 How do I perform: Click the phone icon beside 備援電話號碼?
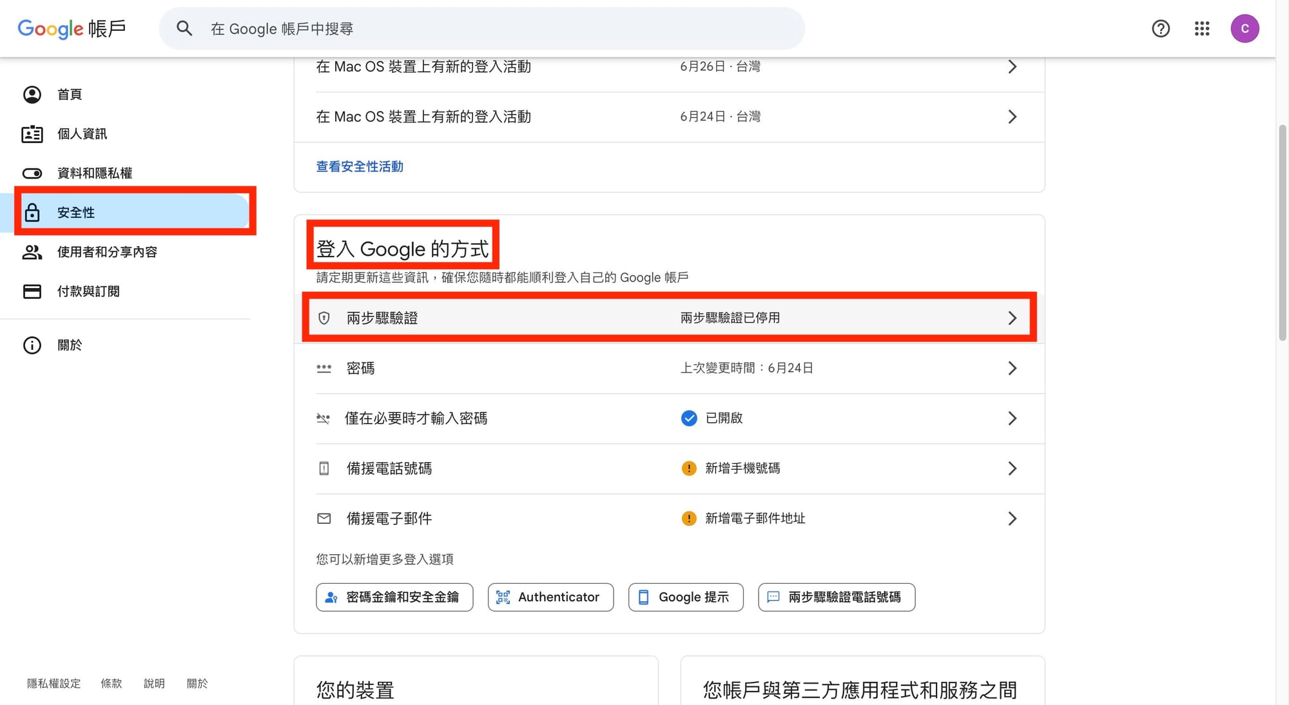(x=324, y=468)
